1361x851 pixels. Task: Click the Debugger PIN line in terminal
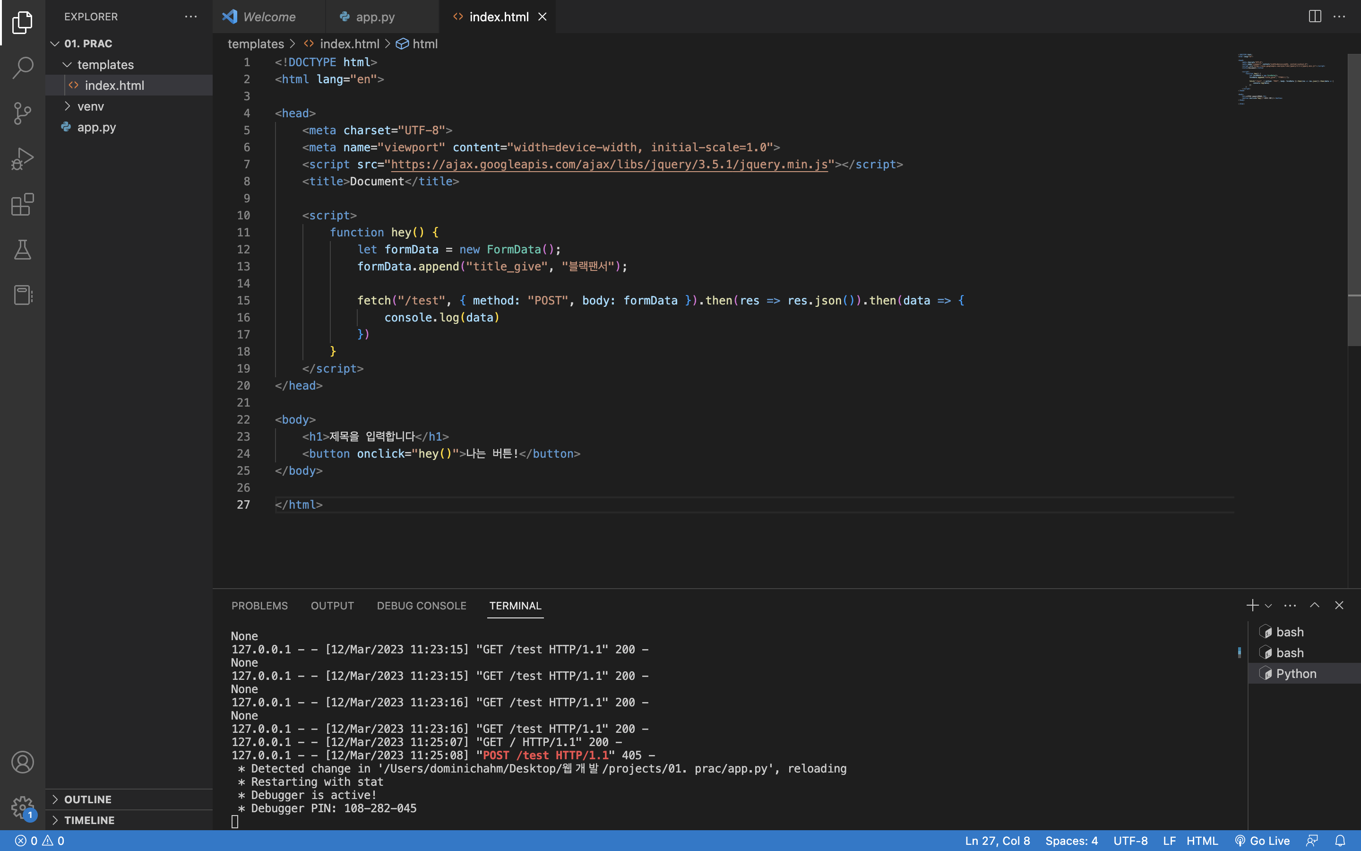[327, 808]
